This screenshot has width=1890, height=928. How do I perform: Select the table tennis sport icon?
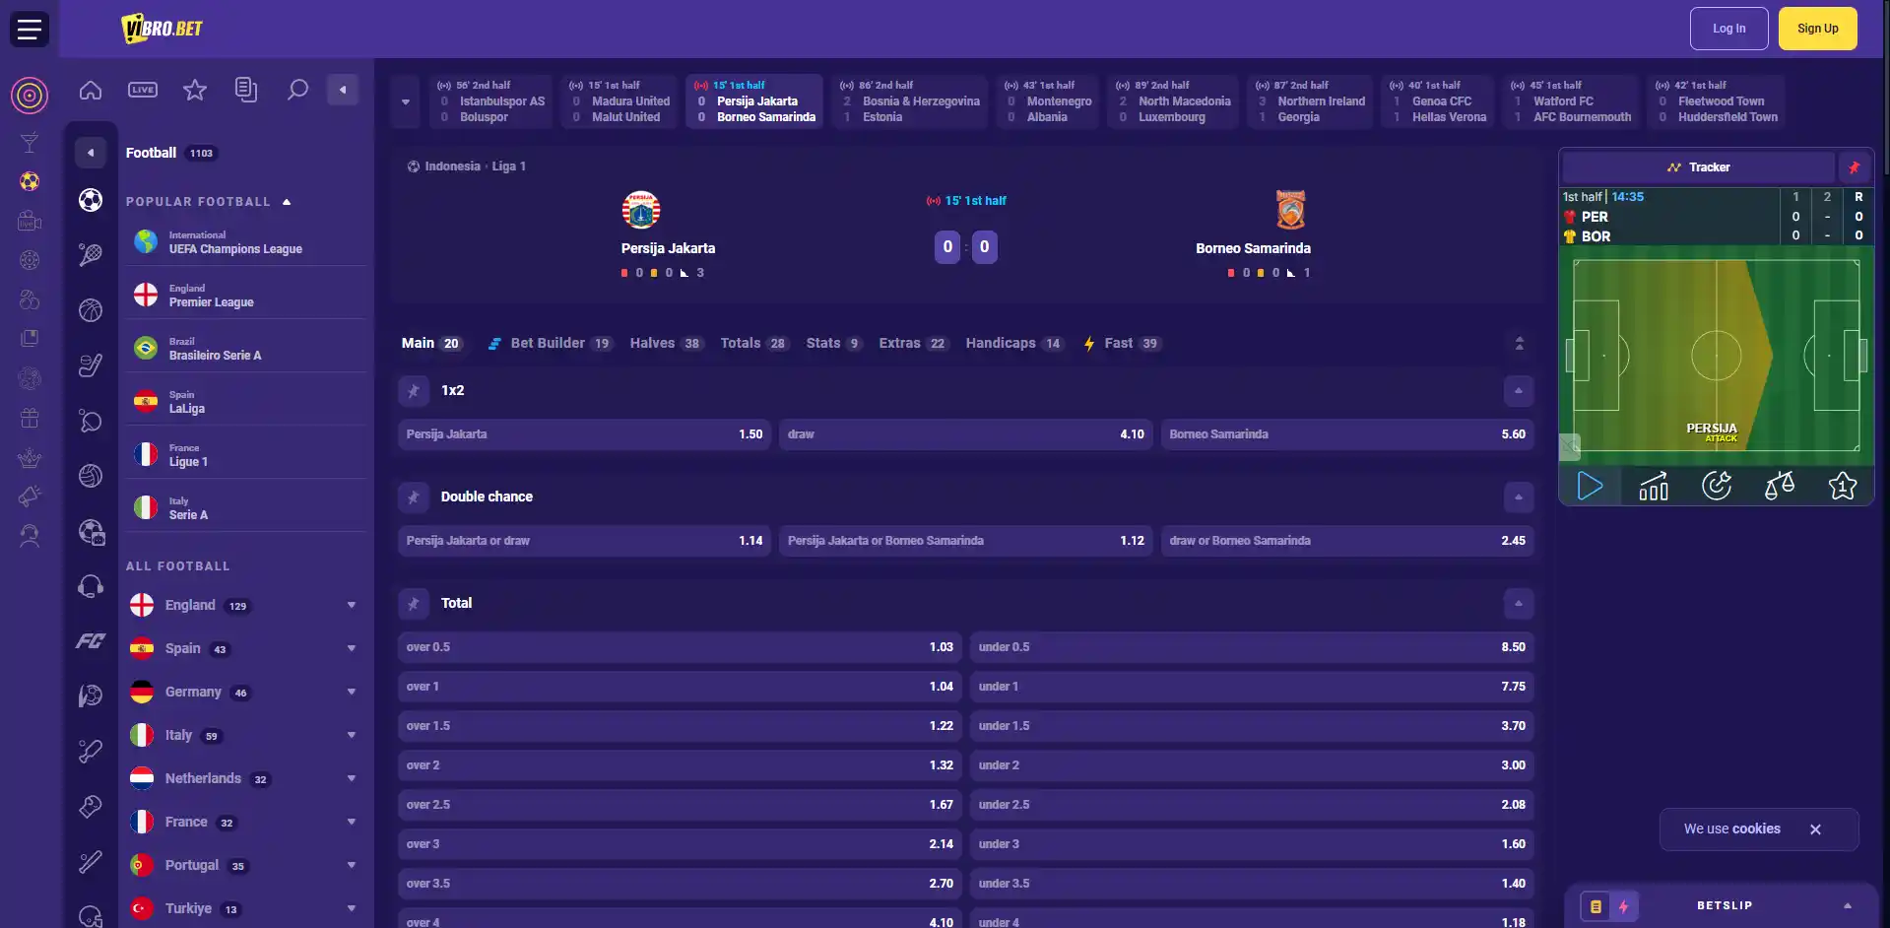click(x=91, y=421)
